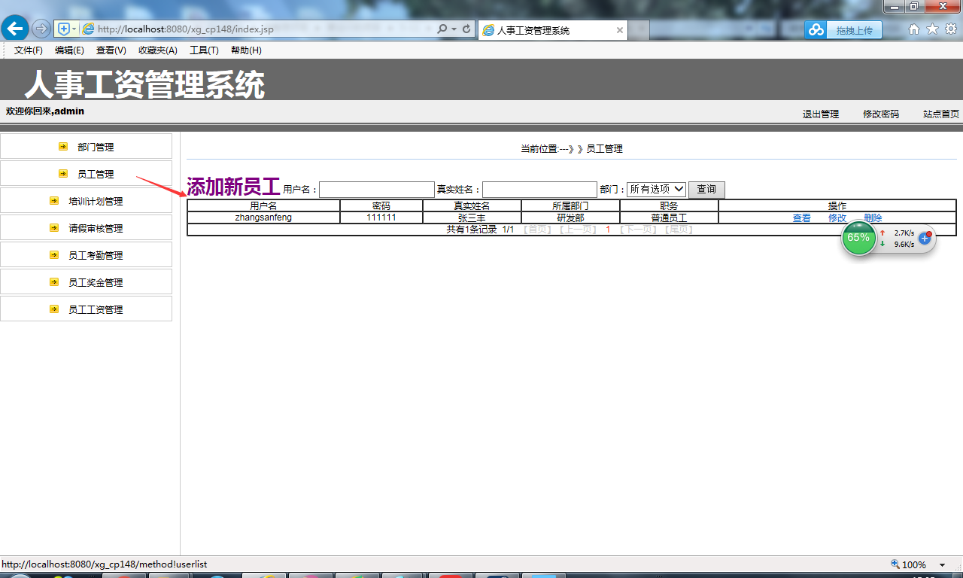
Task: Click the browser forward arrow button
Action: tap(41, 29)
